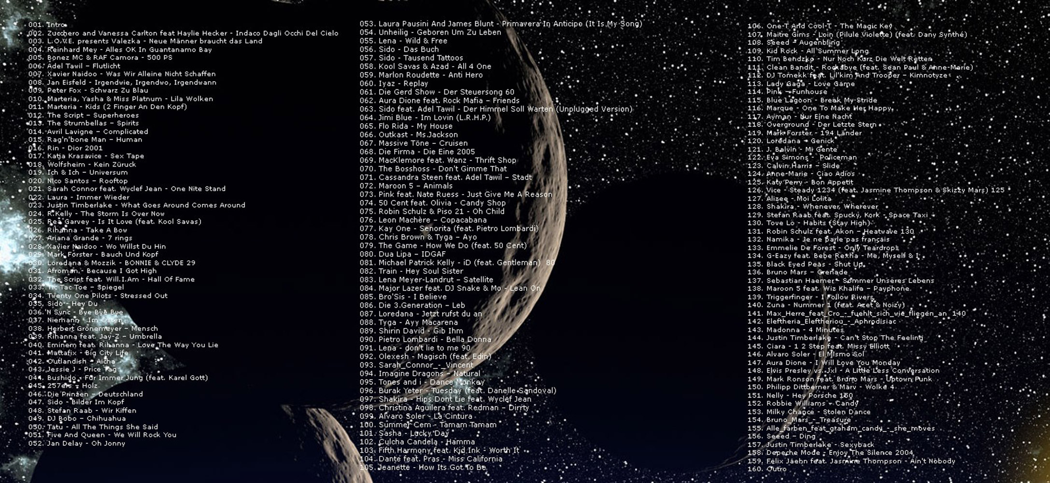Select track 072 Maroon 5 - Animals
This screenshot has height=483, width=1050.
(x=406, y=186)
